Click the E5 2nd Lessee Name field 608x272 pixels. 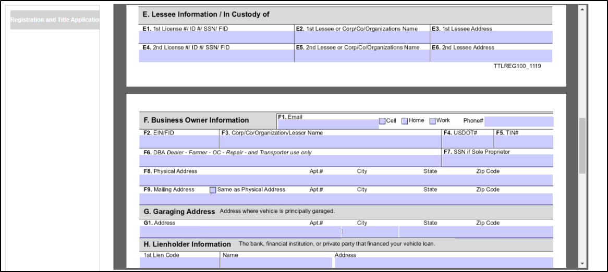pyautogui.click(x=362, y=56)
